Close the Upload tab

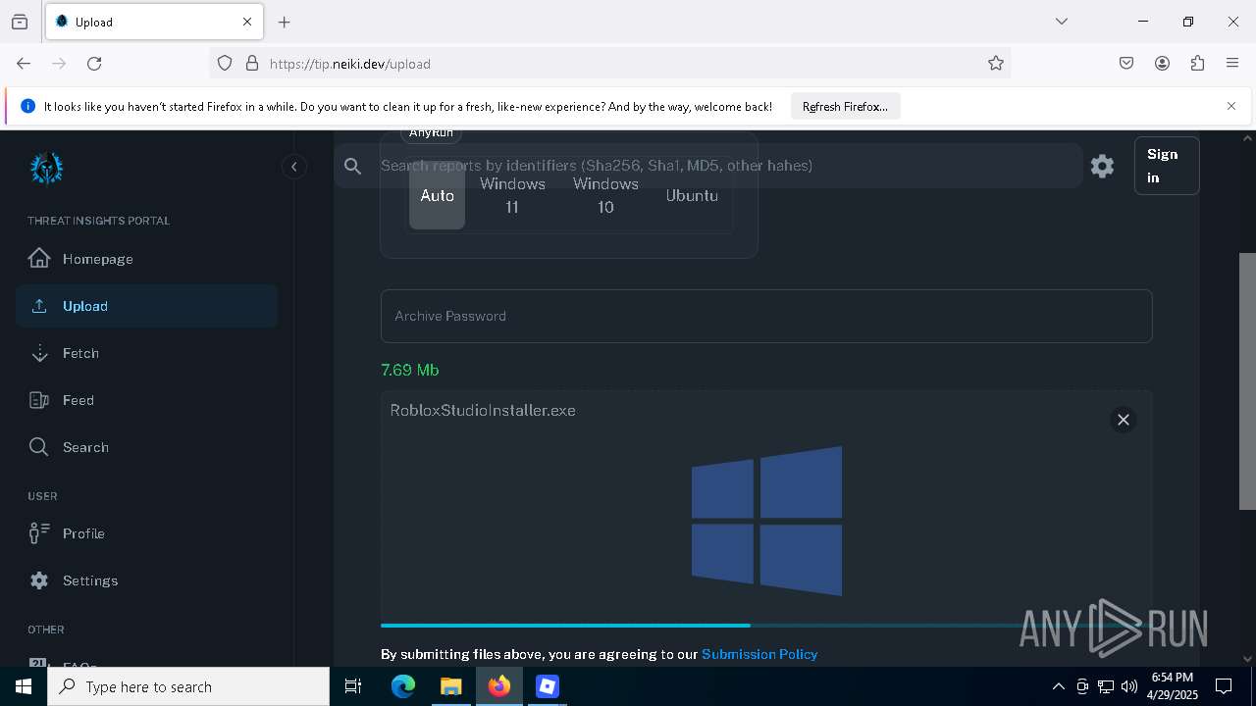[247, 22]
